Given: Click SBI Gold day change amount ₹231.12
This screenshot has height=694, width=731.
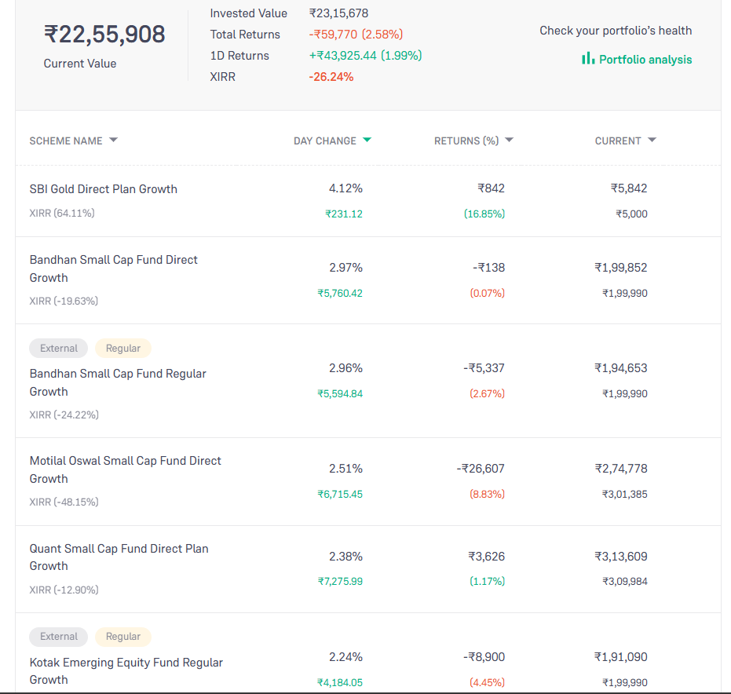Looking at the screenshot, I should pos(344,214).
